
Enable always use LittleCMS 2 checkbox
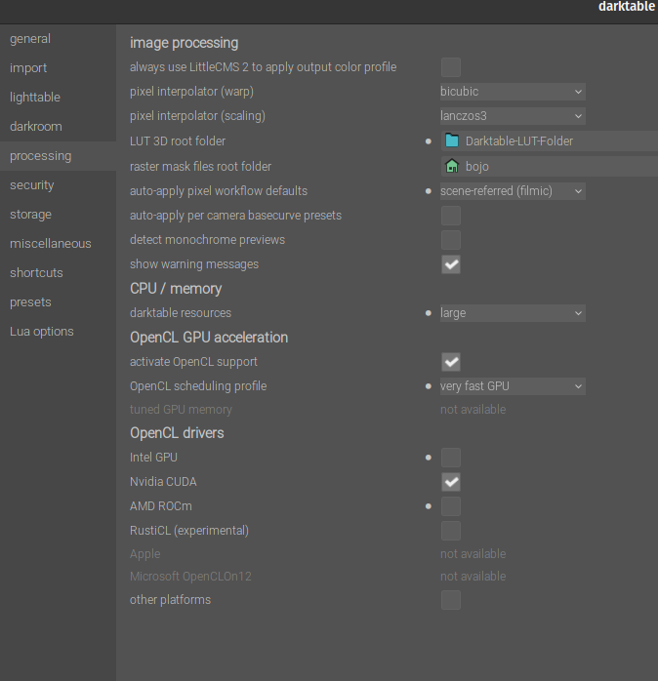pos(451,67)
